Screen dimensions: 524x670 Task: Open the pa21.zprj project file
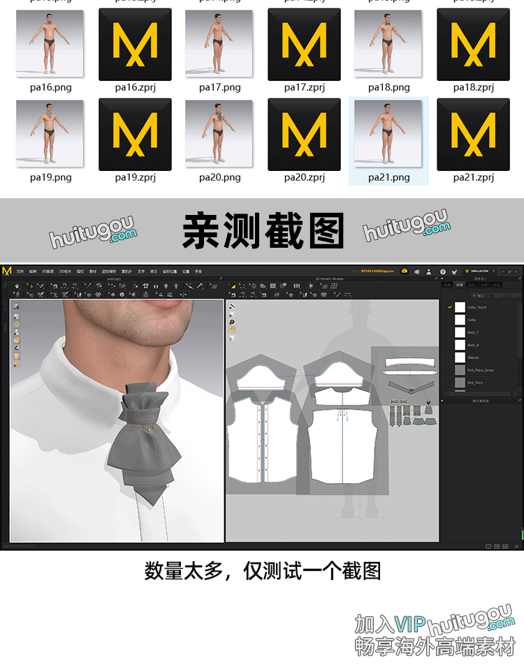tap(473, 135)
